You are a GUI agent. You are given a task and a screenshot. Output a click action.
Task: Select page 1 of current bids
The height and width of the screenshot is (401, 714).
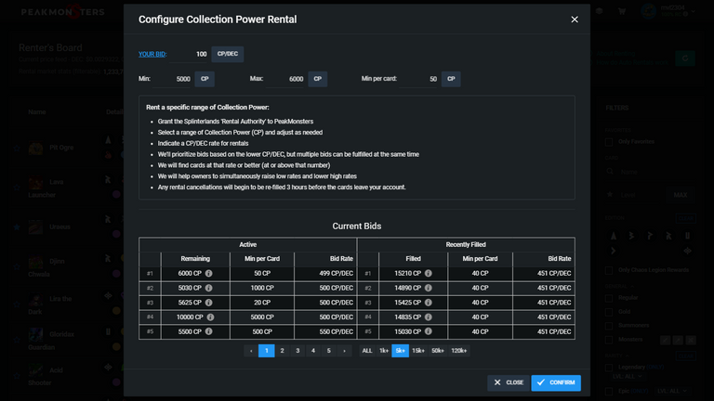(267, 351)
